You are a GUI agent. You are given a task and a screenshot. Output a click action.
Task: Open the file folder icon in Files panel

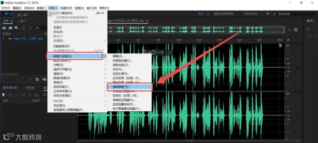4,28
